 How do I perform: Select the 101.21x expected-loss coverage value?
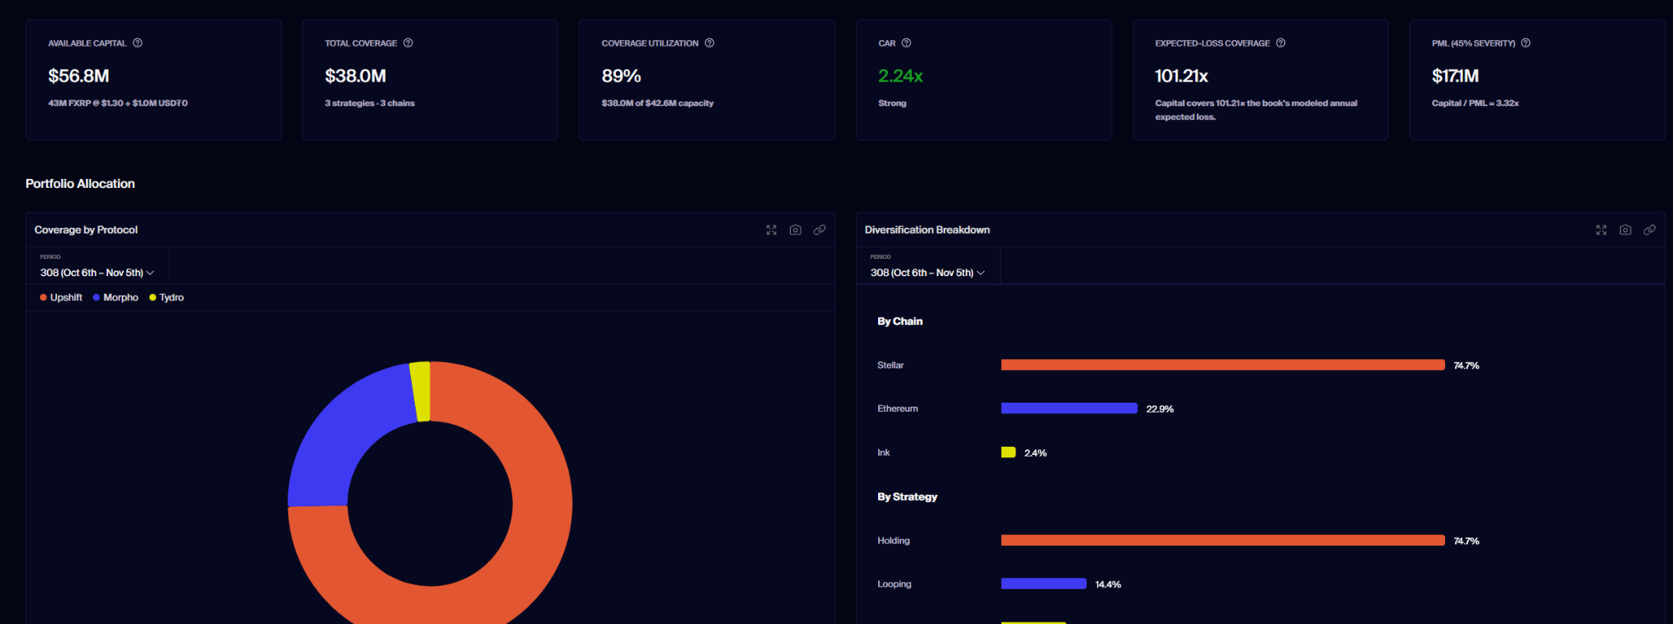tap(1181, 76)
